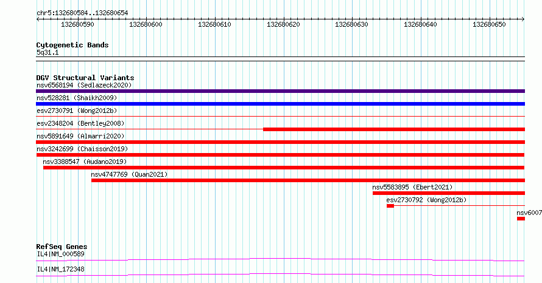
Task: Open variant nsv3388547 (Audano2019) label
Action: (x=85, y=162)
